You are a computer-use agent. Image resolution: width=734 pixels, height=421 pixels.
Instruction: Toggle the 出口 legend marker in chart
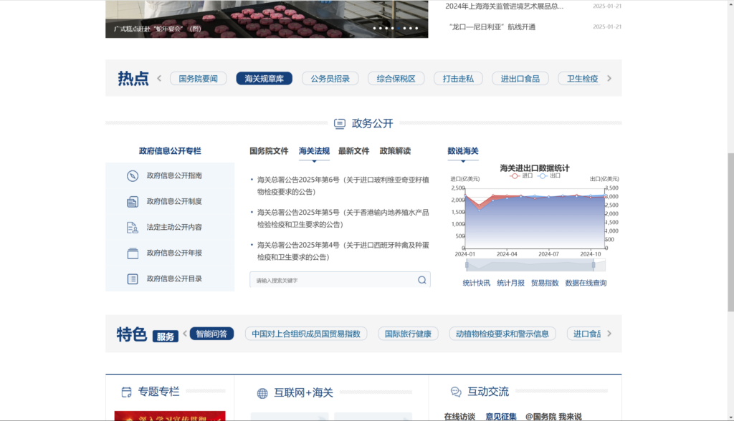coord(543,176)
